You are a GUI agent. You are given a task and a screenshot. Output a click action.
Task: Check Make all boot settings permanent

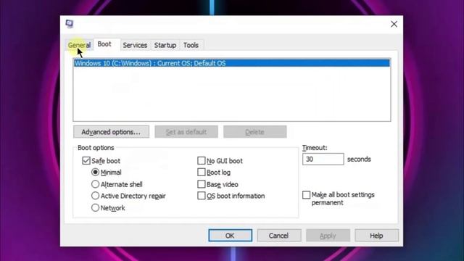[307, 195]
